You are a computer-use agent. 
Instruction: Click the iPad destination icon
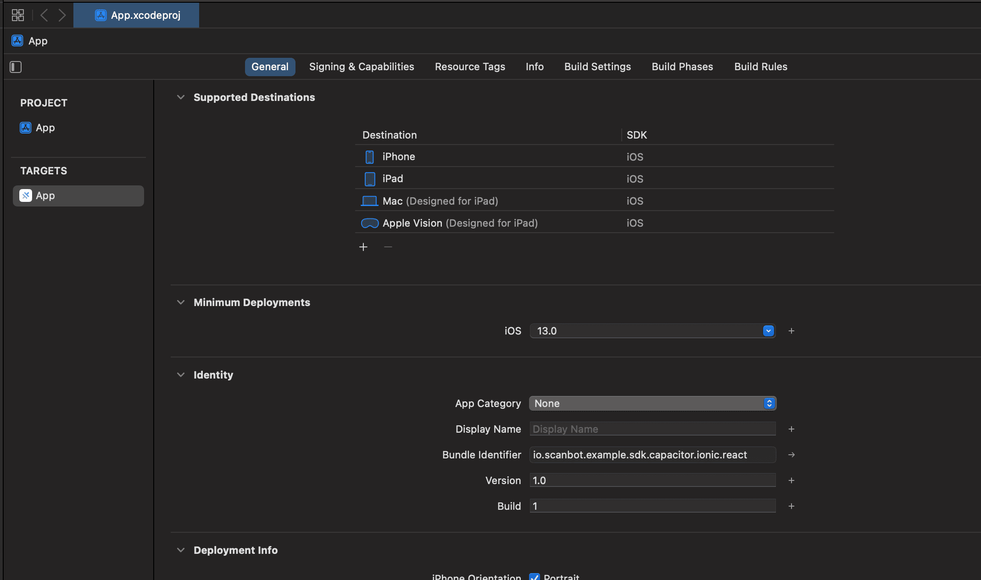click(369, 178)
